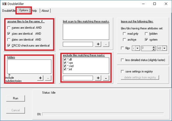Screen dimensions: 172x121
Task: Click the Cancel button
Action: click(15, 110)
